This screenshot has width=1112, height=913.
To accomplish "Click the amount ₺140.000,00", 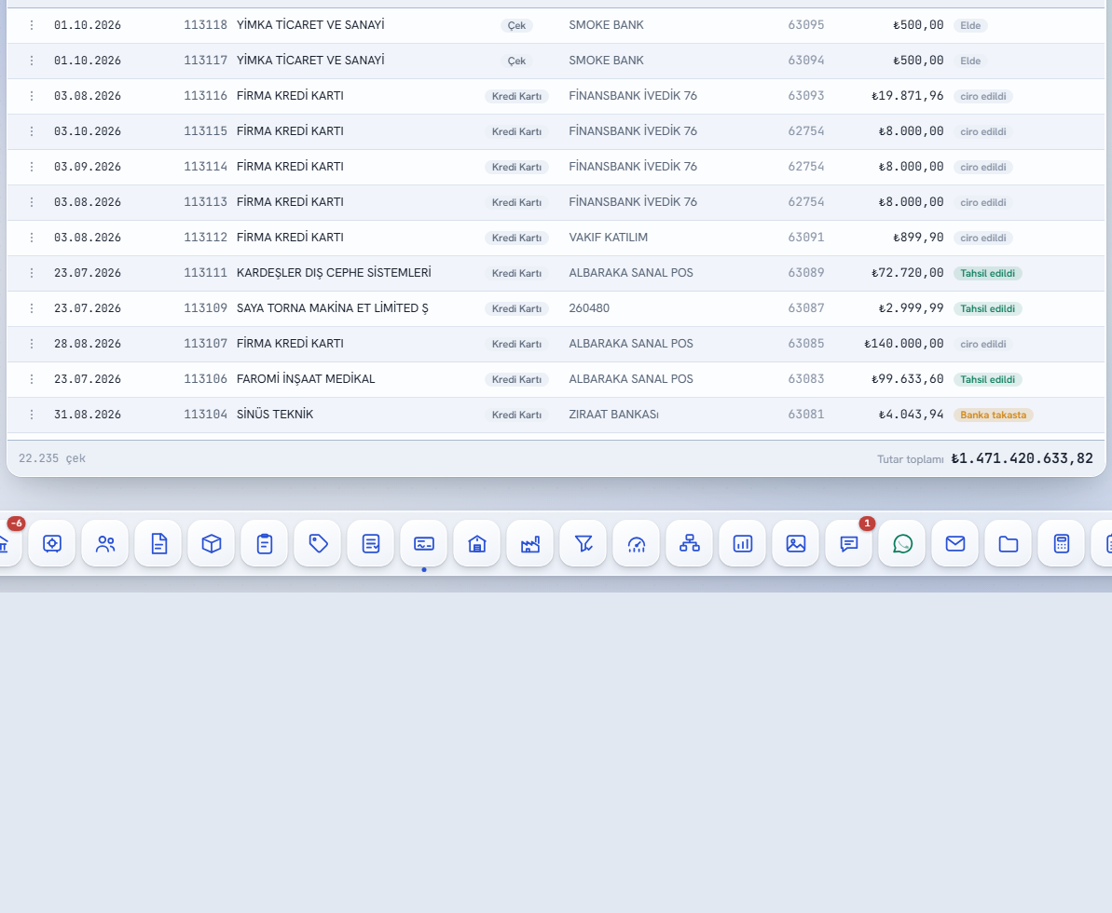I will [903, 344].
